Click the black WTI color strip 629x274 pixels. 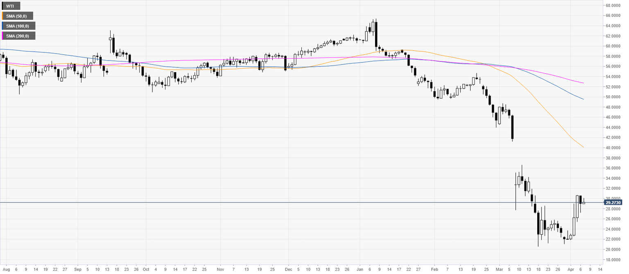point(2,6)
